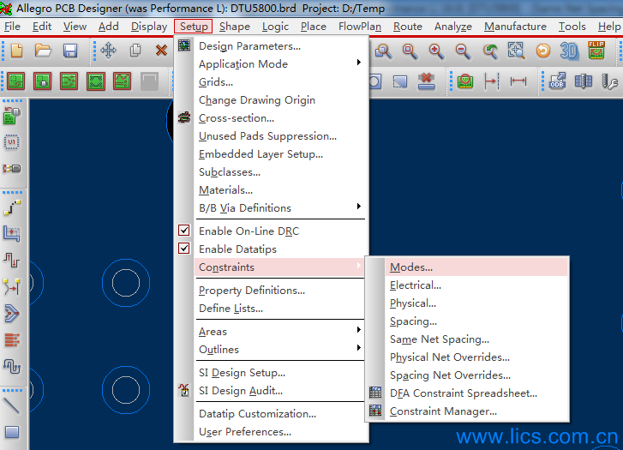Image resolution: width=623 pixels, height=450 pixels.
Task: Select the Add Rectangle icon
Action: [x=11, y=432]
